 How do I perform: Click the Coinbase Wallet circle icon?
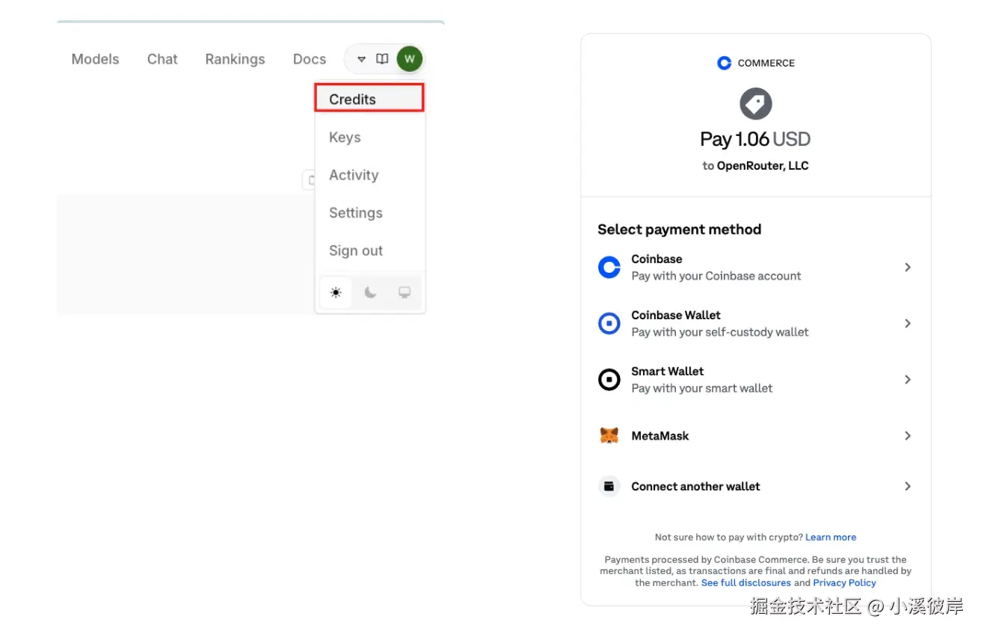609,323
